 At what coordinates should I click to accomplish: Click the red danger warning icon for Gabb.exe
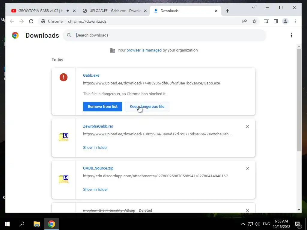(x=64, y=77)
